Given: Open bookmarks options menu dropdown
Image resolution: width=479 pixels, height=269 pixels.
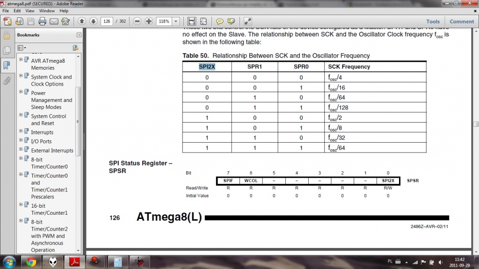Looking at the screenshot, I should pos(22,48).
